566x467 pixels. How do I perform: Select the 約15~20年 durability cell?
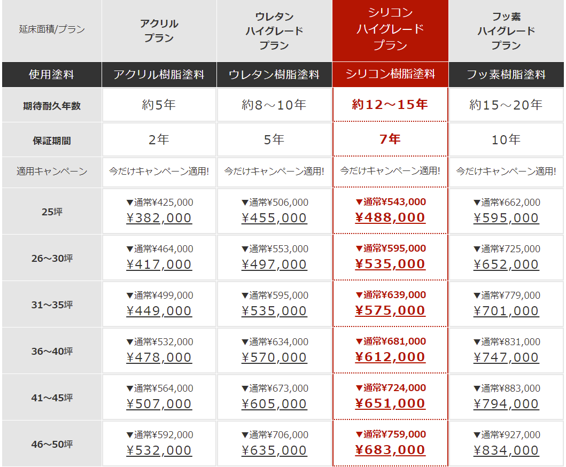coord(506,105)
